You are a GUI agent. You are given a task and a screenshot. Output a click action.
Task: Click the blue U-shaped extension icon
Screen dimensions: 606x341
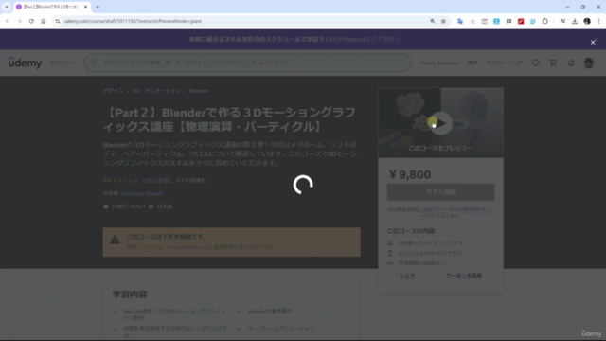click(533, 21)
